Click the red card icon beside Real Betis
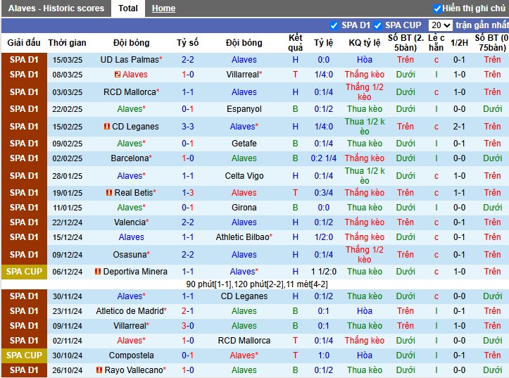Viewport: 509px width, 378px height. pos(109,193)
